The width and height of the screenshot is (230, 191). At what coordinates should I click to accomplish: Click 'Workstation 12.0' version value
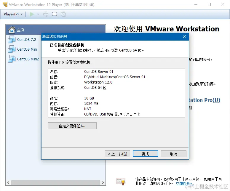(98, 82)
